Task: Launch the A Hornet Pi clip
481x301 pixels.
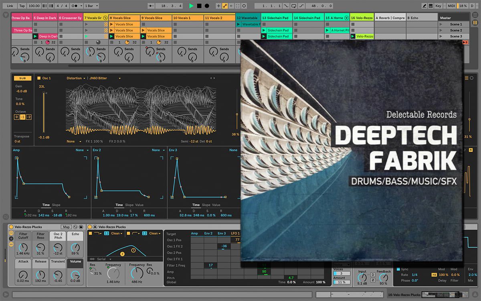Action: 327,30
